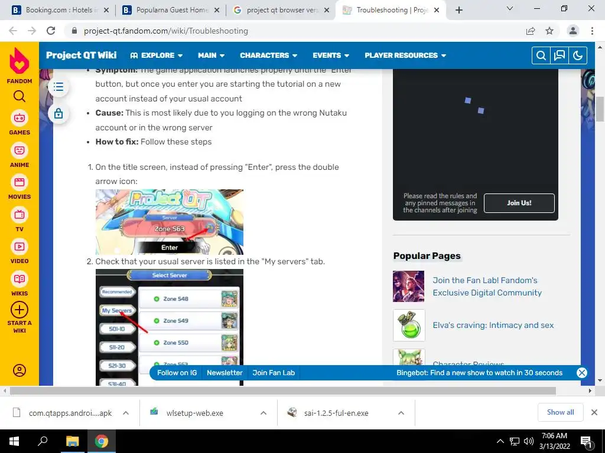This screenshot has width=605, height=453.
Task: Open the Chrome three-dot menu
Action: pyautogui.click(x=592, y=31)
